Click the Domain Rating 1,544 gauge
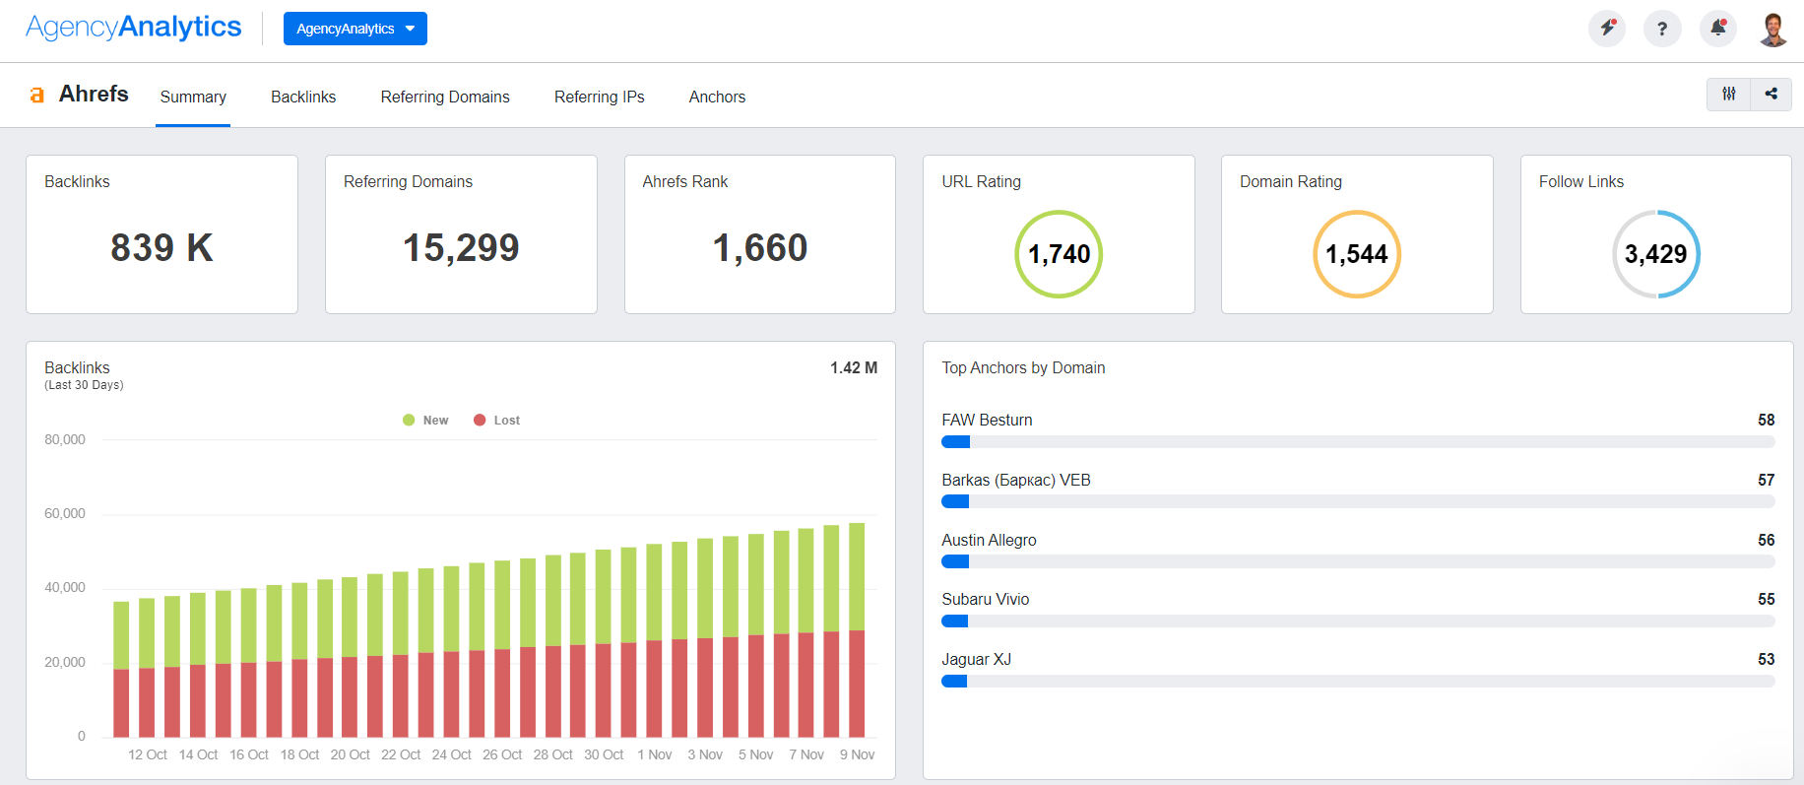The height and width of the screenshot is (785, 1804). click(1357, 254)
